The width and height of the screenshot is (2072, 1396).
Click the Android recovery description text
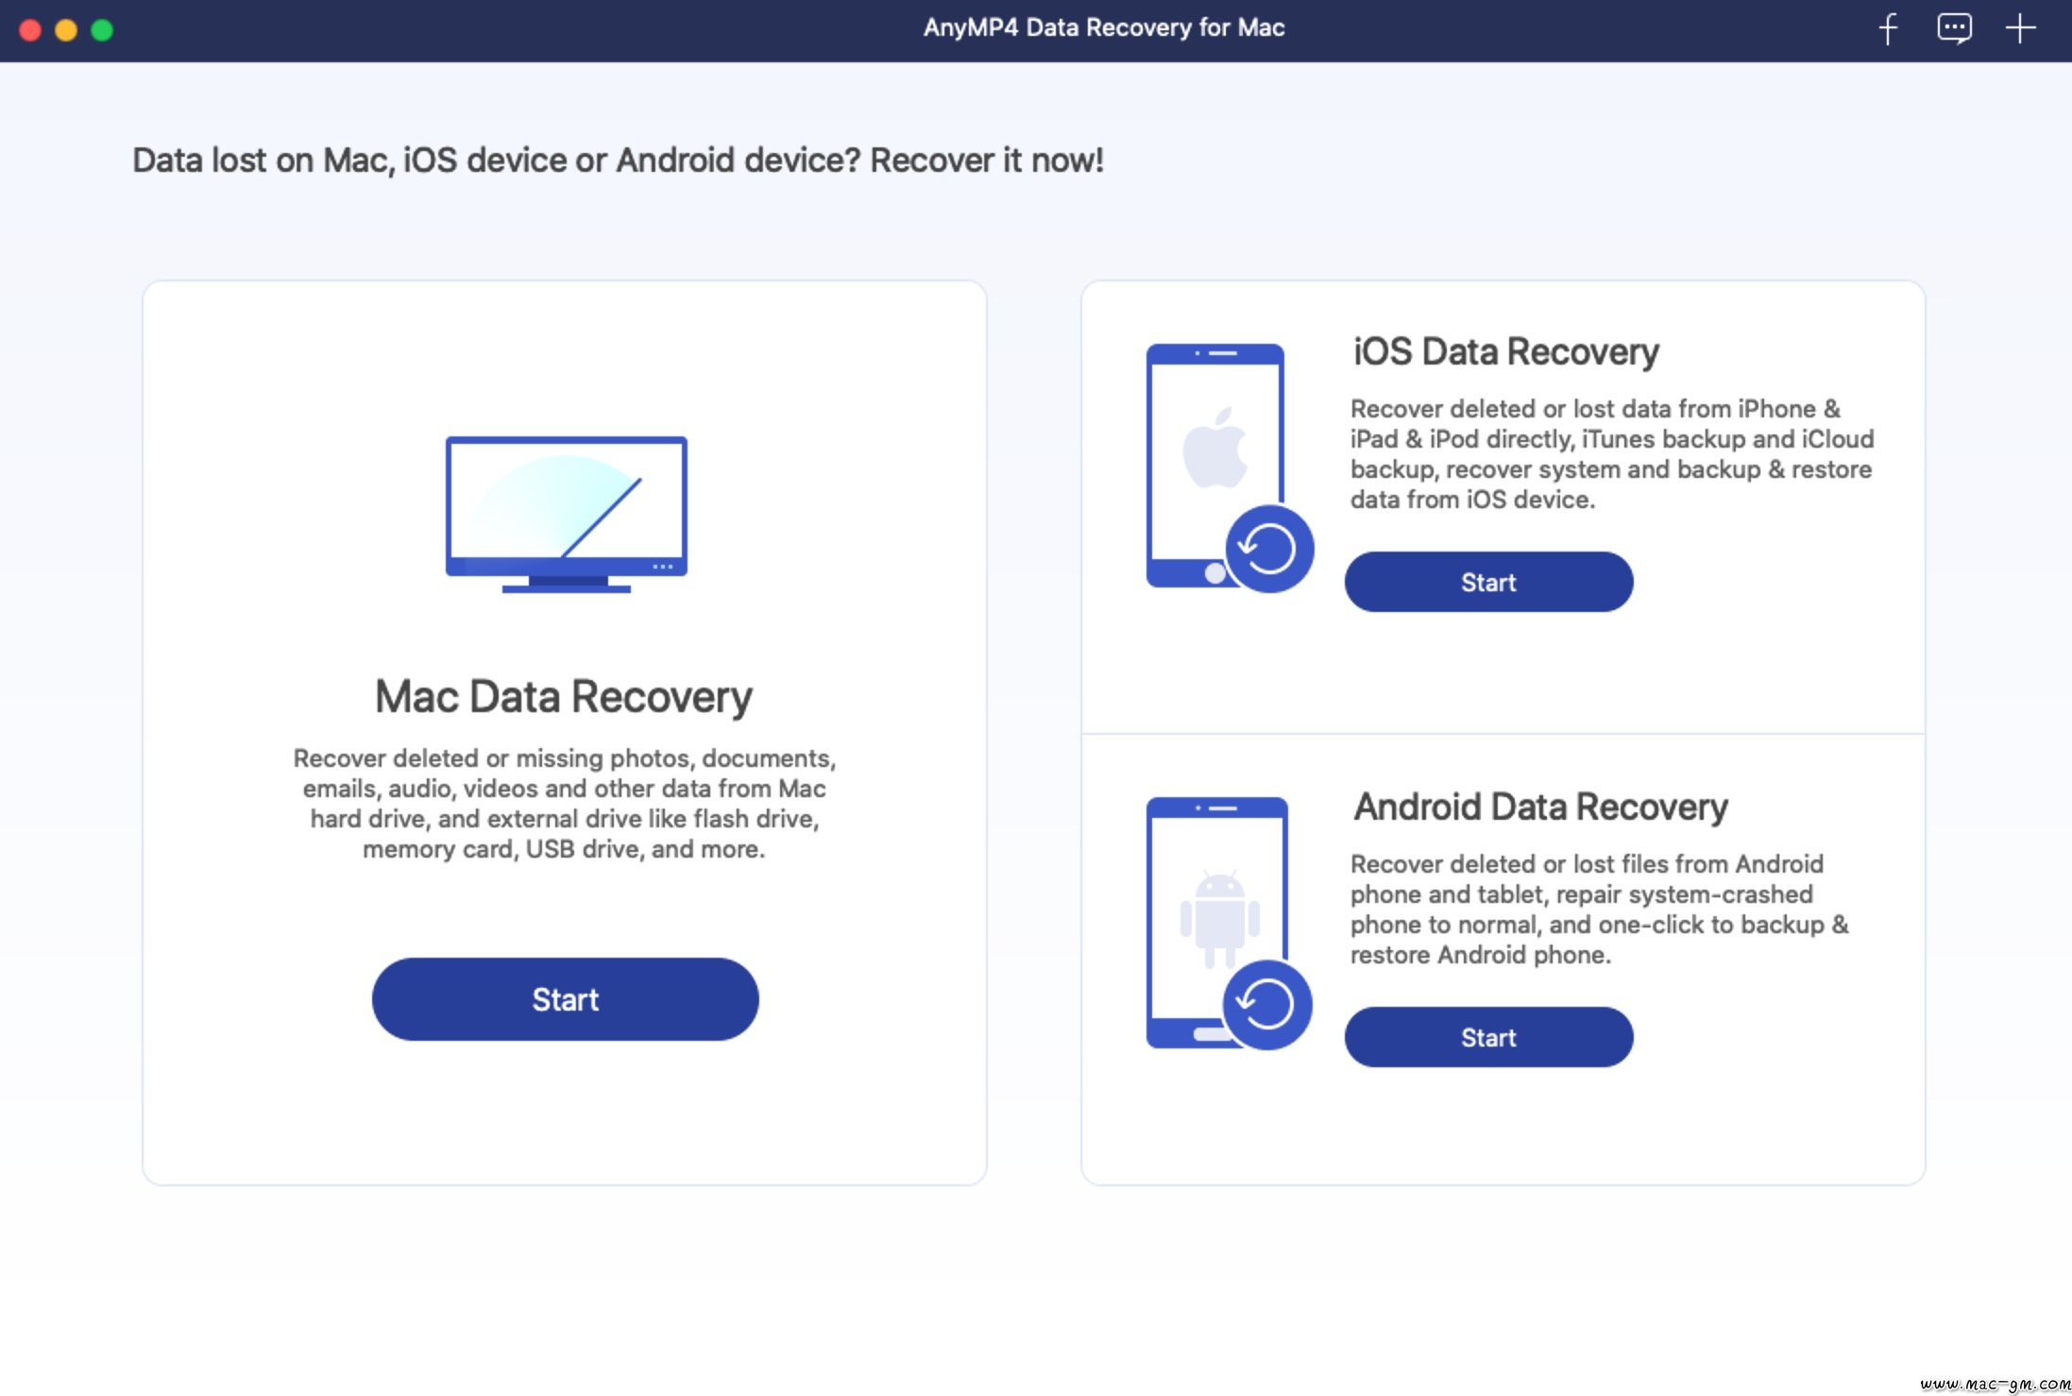tap(1599, 910)
